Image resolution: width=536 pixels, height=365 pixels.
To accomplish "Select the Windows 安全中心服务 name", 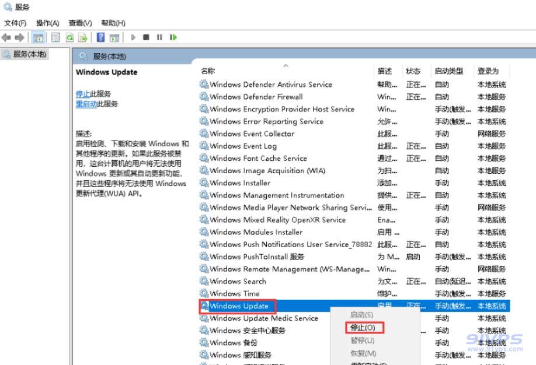I will click(248, 330).
